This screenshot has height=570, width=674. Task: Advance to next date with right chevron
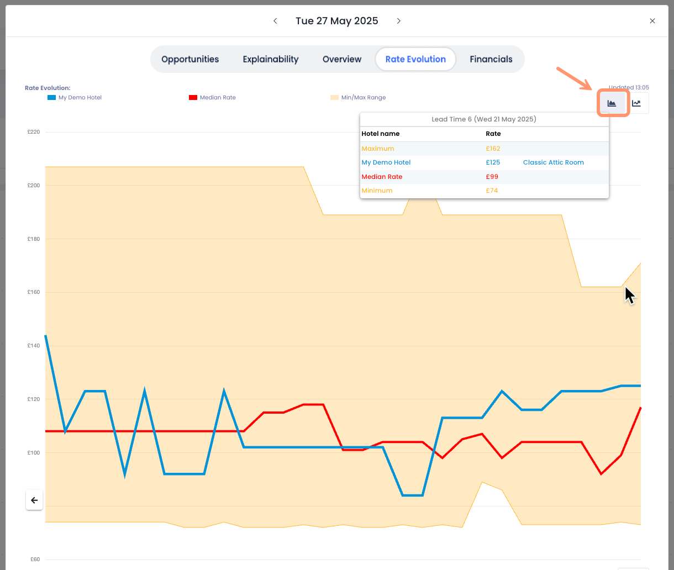pos(398,21)
